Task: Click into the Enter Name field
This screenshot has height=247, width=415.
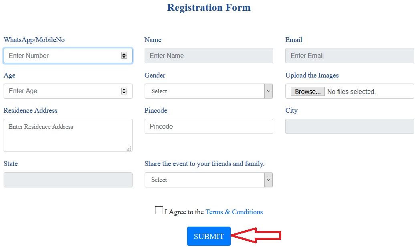Action: (x=209, y=56)
